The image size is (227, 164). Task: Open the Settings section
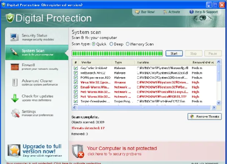click(x=37, y=113)
